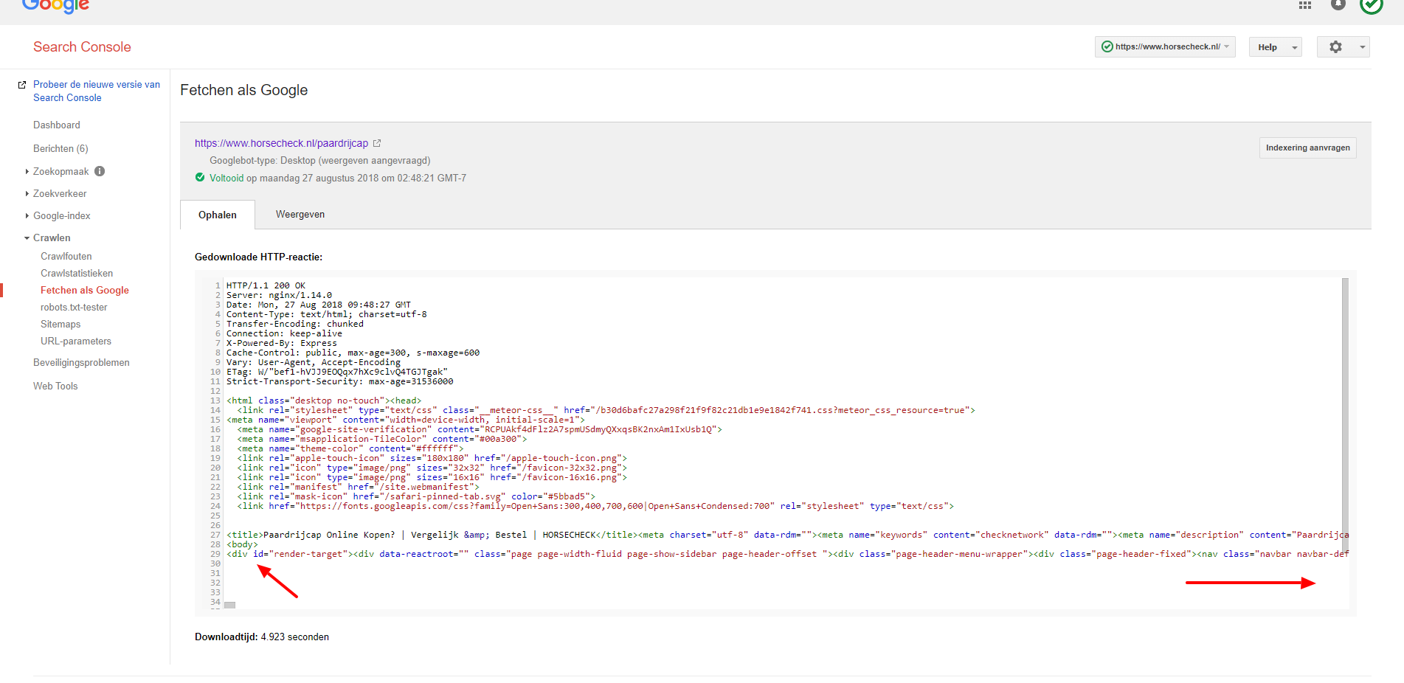Open Crawlfouten under Crawlen
This screenshot has width=1404, height=683.
(66, 256)
